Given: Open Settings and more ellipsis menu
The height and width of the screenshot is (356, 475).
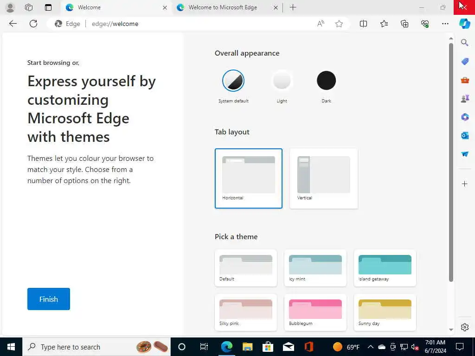Looking at the screenshot, I should pos(445,24).
